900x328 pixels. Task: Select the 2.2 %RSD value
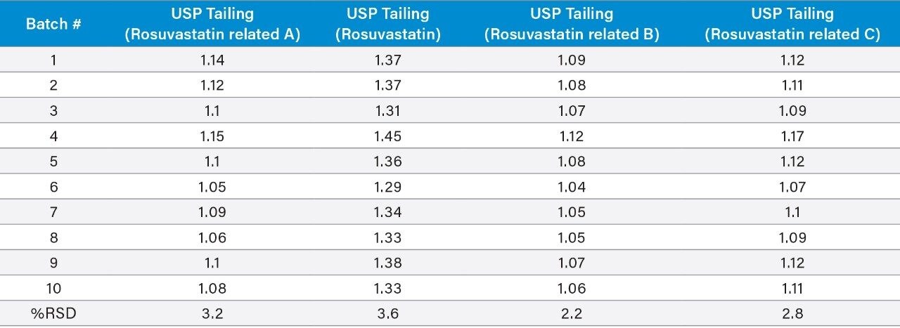(x=571, y=313)
